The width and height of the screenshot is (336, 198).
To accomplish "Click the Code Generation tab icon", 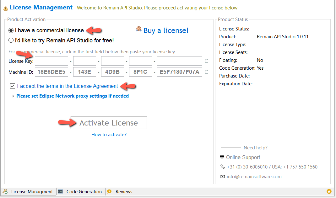I will [60, 192].
